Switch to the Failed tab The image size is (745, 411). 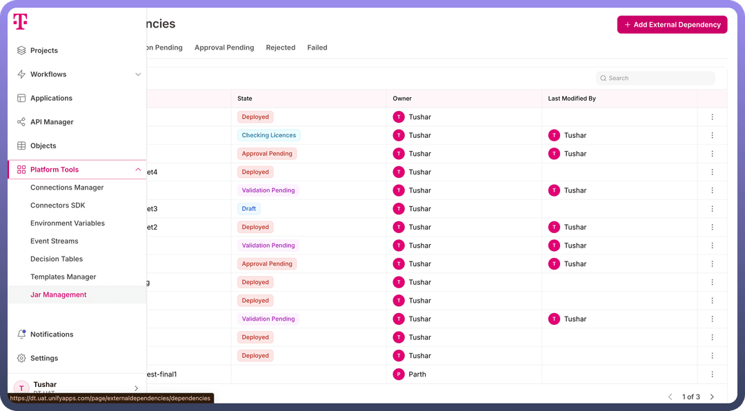point(317,48)
